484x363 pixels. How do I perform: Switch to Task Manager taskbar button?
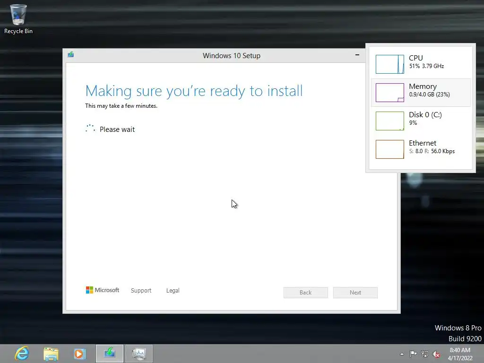pos(139,354)
